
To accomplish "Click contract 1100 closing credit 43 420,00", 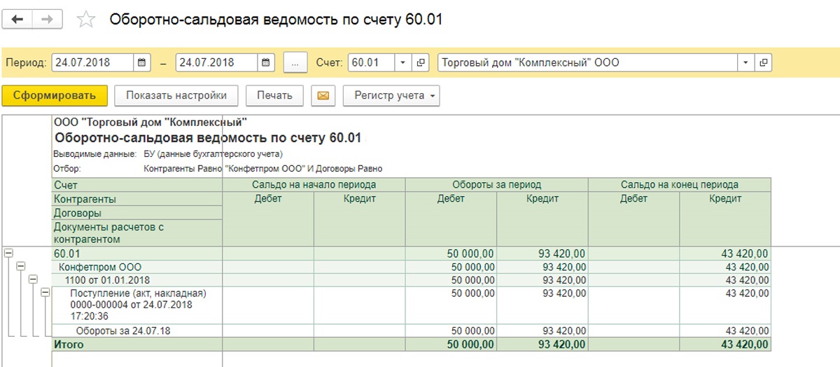I will (x=745, y=280).
